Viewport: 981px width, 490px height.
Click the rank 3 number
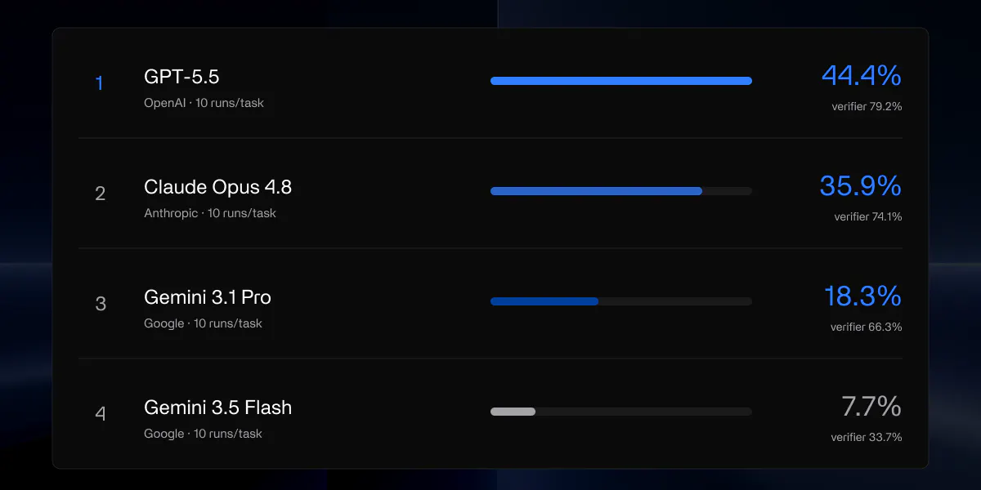(x=101, y=304)
